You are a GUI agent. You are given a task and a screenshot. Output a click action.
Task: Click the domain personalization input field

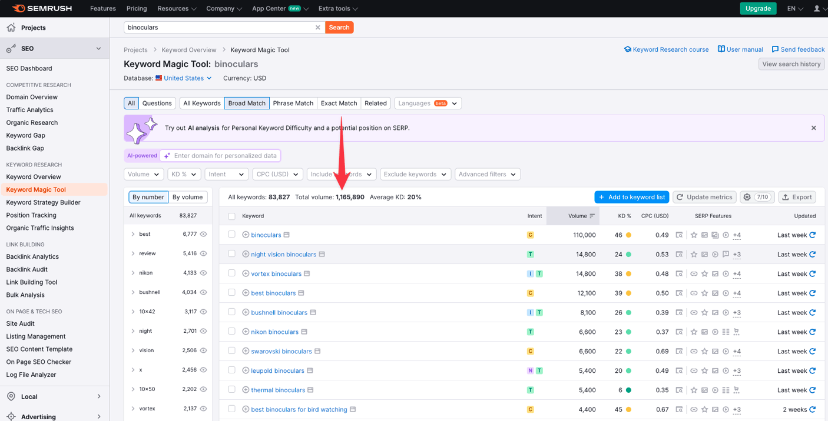coord(224,155)
